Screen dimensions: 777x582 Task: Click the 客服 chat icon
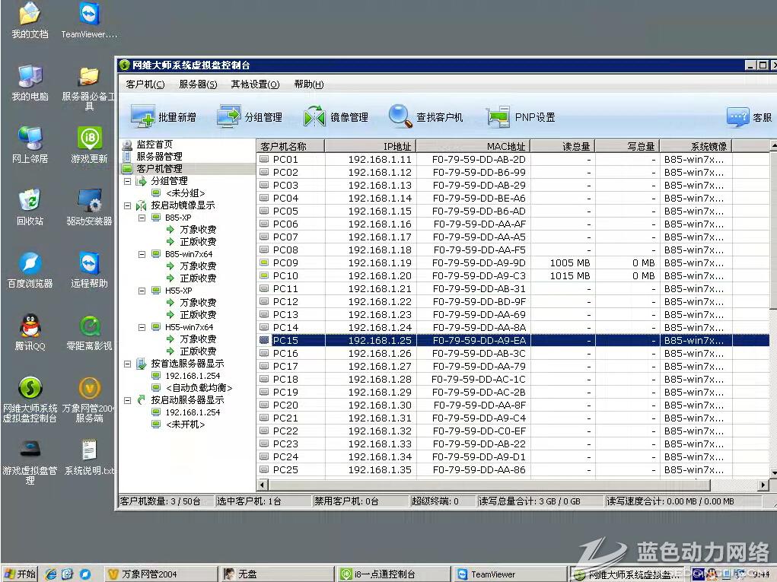737,116
